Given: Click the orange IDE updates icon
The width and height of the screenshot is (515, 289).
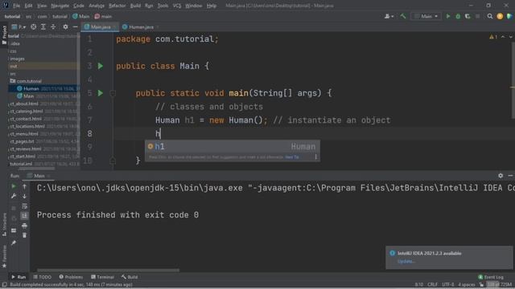Looking at the screenshot, I should point(500,16).
